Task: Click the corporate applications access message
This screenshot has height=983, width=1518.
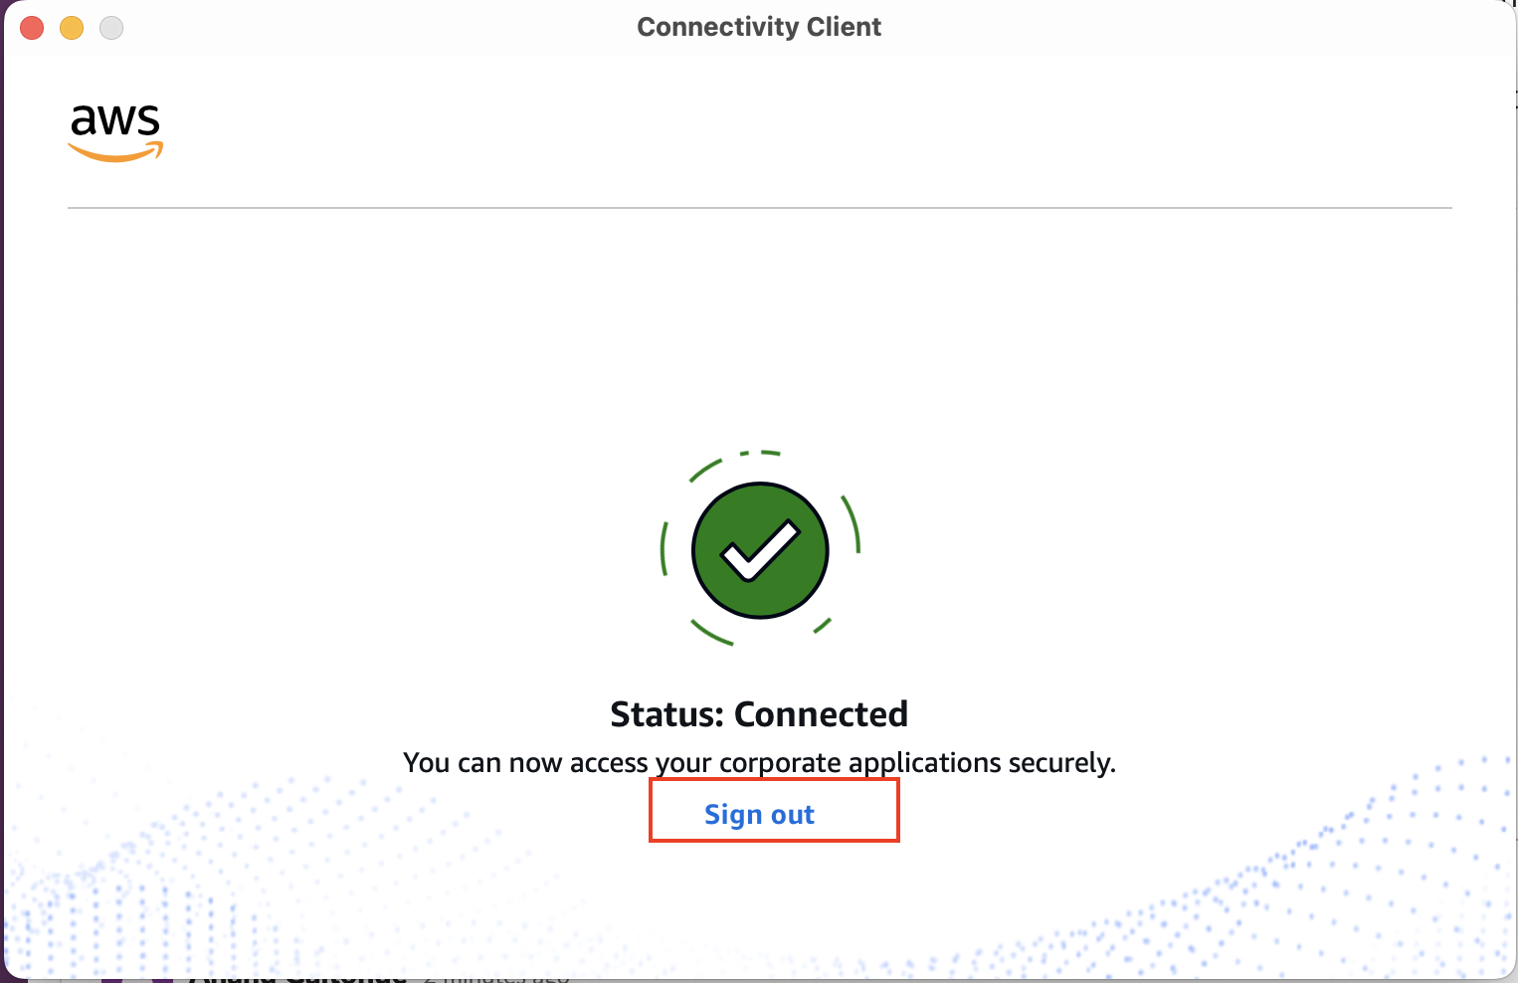Action: click(x=759, y=763)
